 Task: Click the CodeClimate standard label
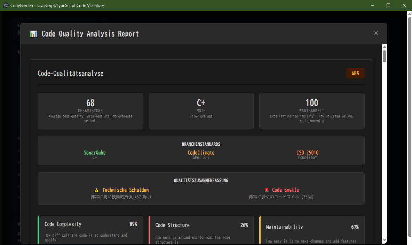[201, 153]
